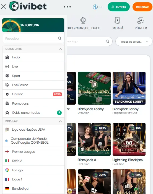Click the La Liga logo icon

(x=7, y=170)
